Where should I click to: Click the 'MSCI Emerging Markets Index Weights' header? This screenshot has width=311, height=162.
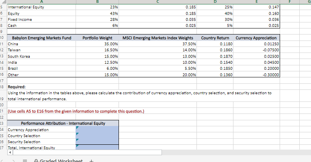coord(158,38)
